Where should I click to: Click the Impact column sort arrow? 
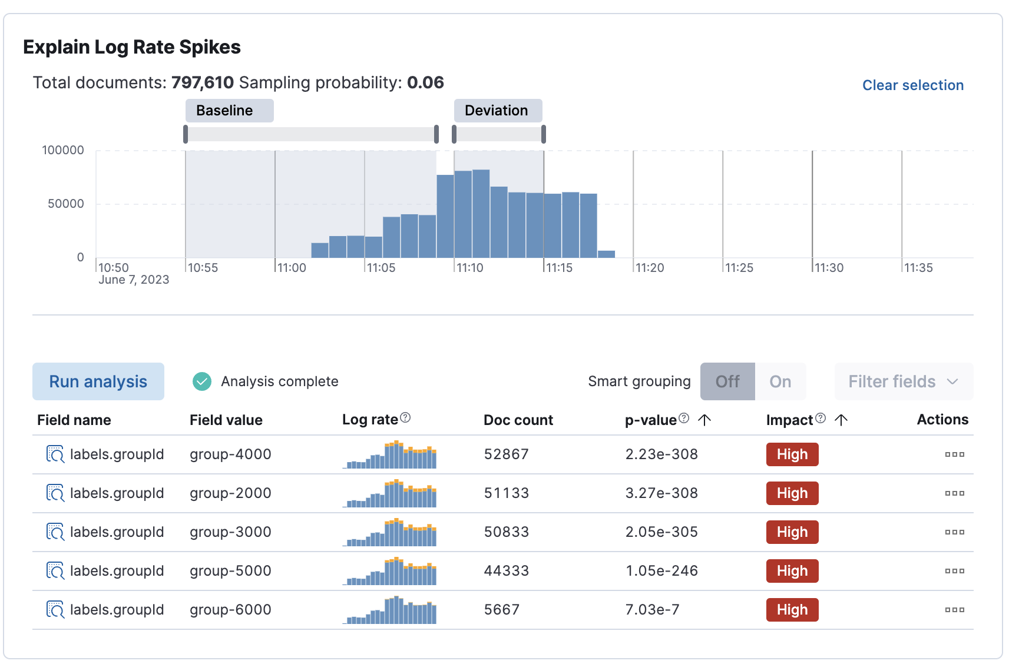coord(841,420)
